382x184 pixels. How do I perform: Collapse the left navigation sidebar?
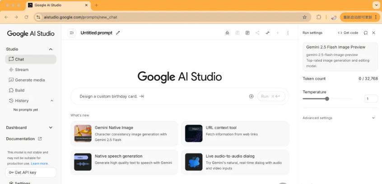click(x=72, y=33)
